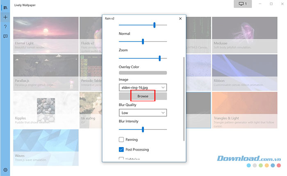287x176 pixels.
Task: Uncheck the Post Processing checkbox
Action: coord(121,149)
